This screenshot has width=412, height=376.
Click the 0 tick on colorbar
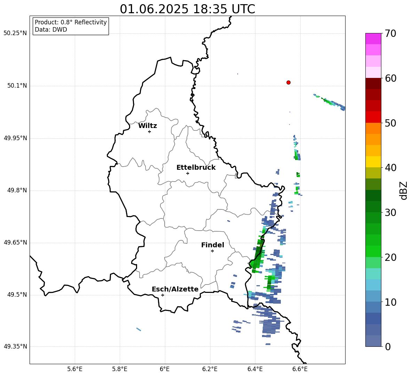coord(388,346)
